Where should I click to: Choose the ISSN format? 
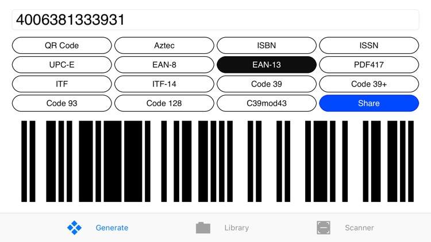(369, 45)
